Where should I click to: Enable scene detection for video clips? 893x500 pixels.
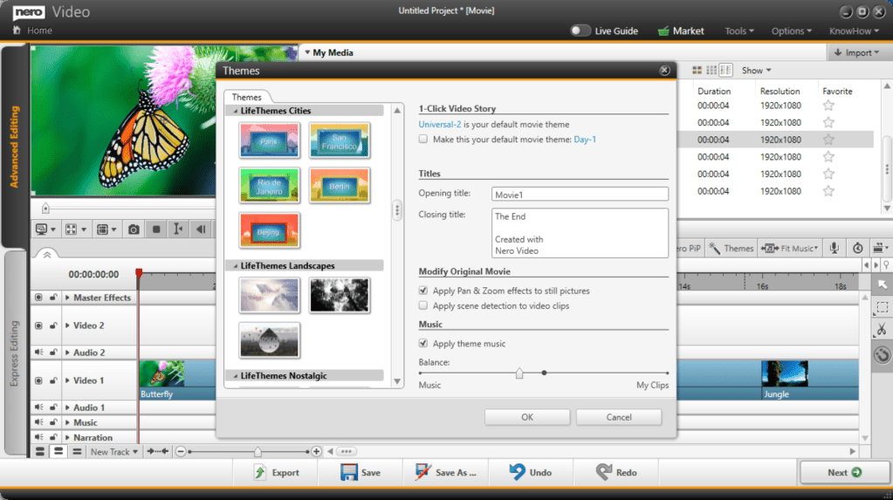tap(423, 306)
